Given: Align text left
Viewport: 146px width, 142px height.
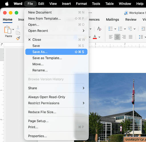Looking at the screenshot, I should coord(111,37).
